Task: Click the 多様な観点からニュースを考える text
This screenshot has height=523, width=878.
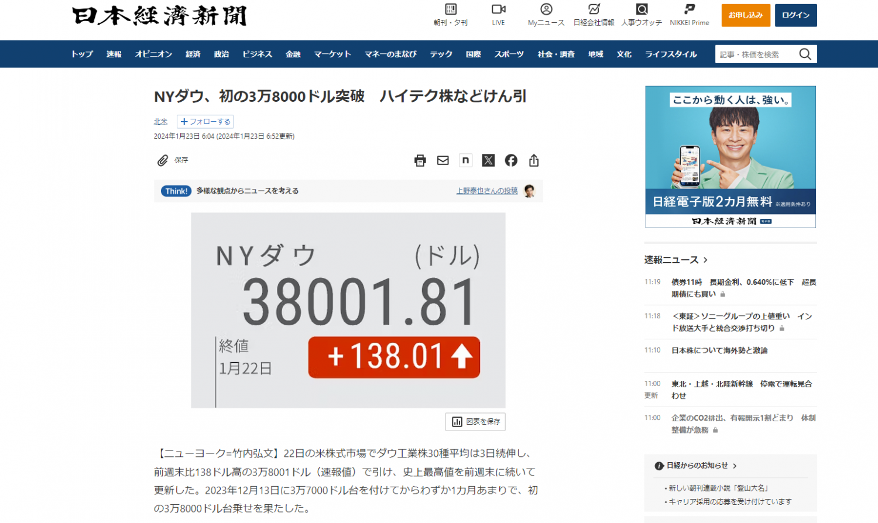Action: click(247, 191)
